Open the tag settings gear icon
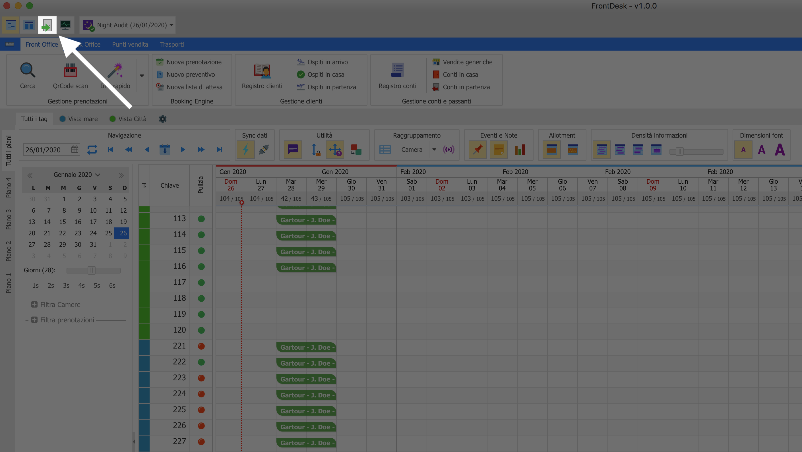Viewport: 802px width, 452px height. click(x=162, y=119)
